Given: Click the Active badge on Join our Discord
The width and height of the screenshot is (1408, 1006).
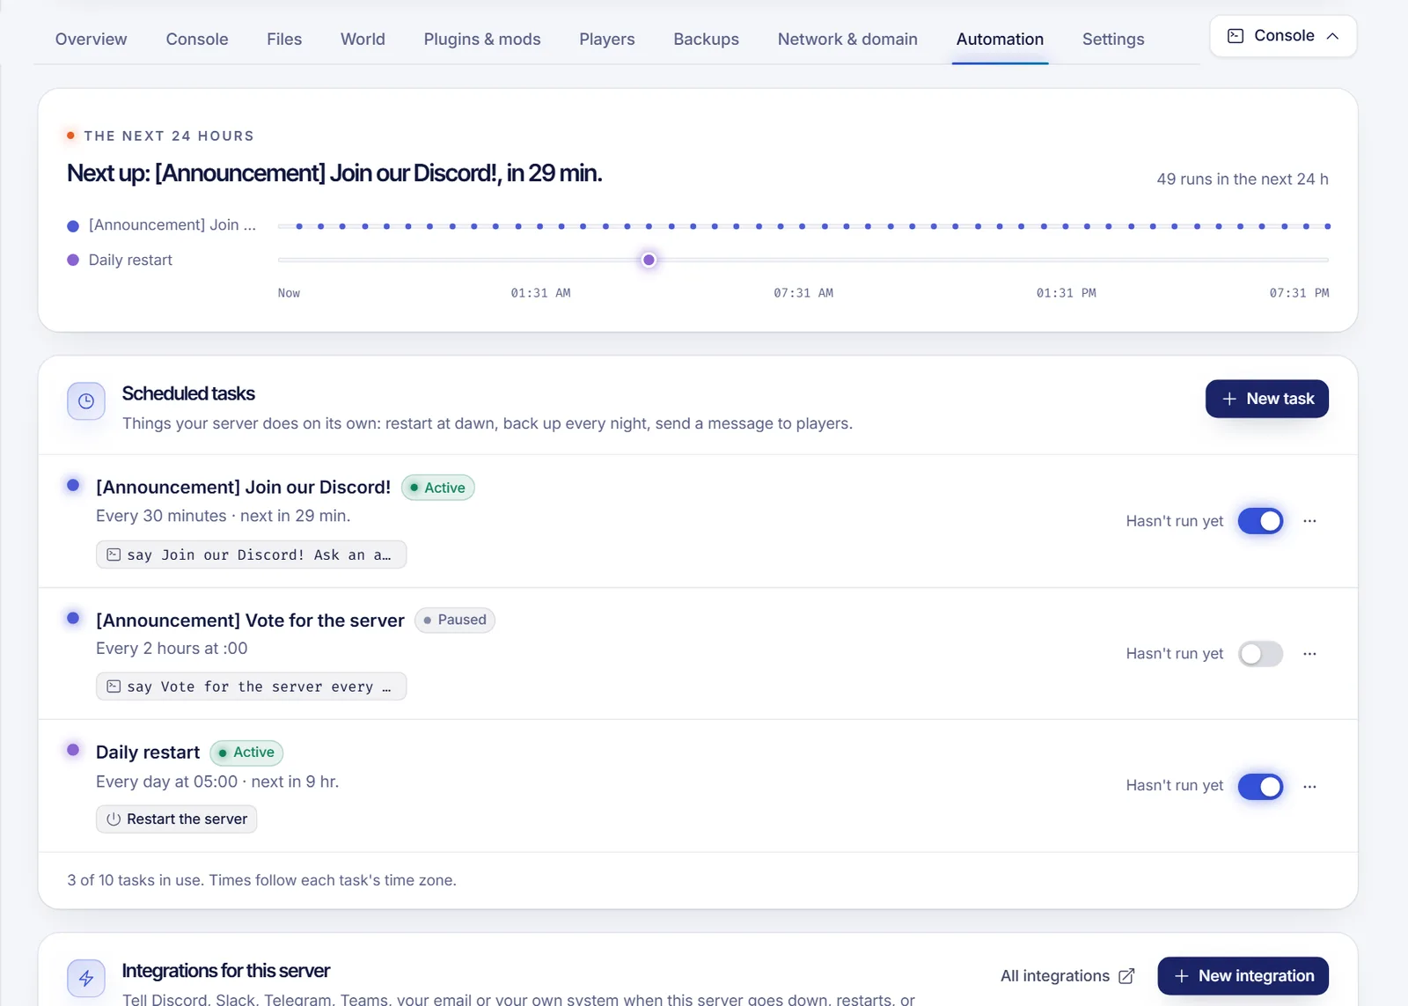Looking at the screenshot, I should [438, 488].
